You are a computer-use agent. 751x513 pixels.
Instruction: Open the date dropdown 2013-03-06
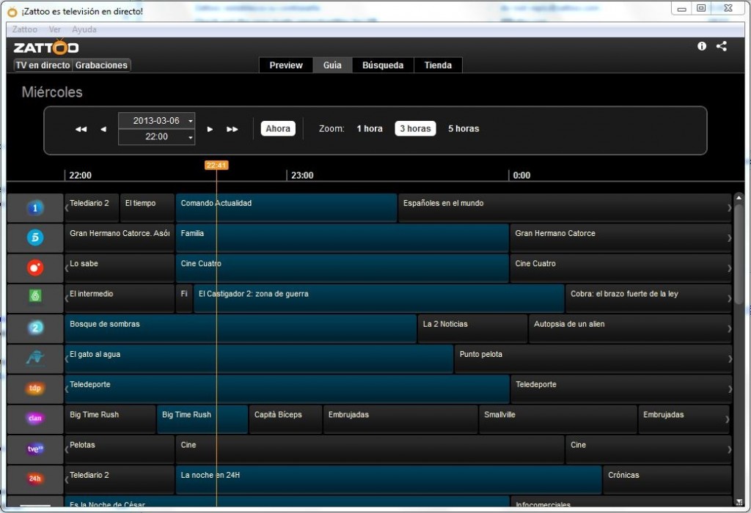156,121
